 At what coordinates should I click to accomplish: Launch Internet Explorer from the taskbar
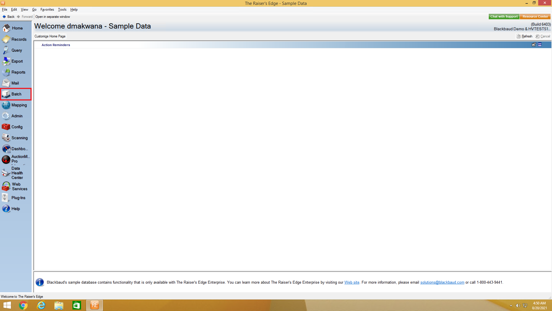point(41,305)
